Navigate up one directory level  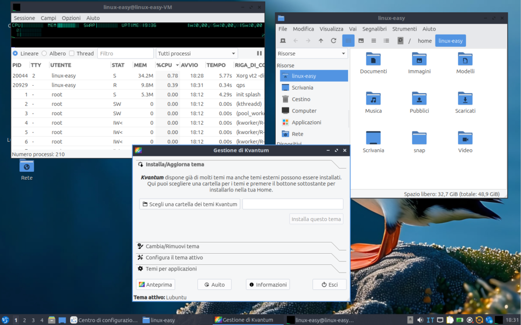pos(321,41)
